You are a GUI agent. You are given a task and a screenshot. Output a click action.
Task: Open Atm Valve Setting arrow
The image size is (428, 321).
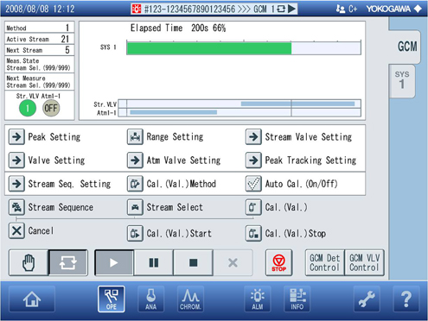135,160
